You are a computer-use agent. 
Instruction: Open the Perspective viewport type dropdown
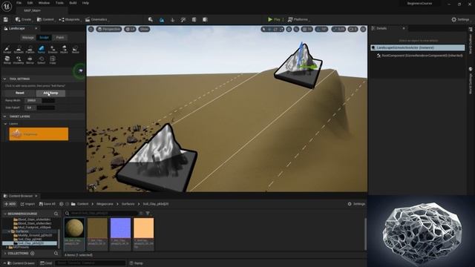coord(109,29)
